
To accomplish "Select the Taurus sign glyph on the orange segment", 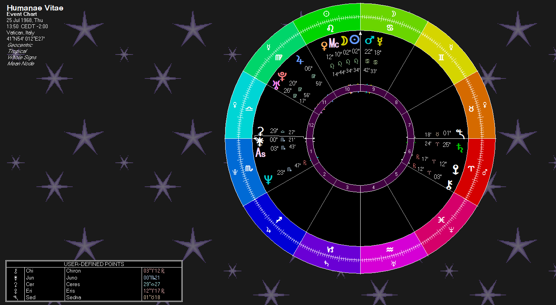I will (471, 109).
